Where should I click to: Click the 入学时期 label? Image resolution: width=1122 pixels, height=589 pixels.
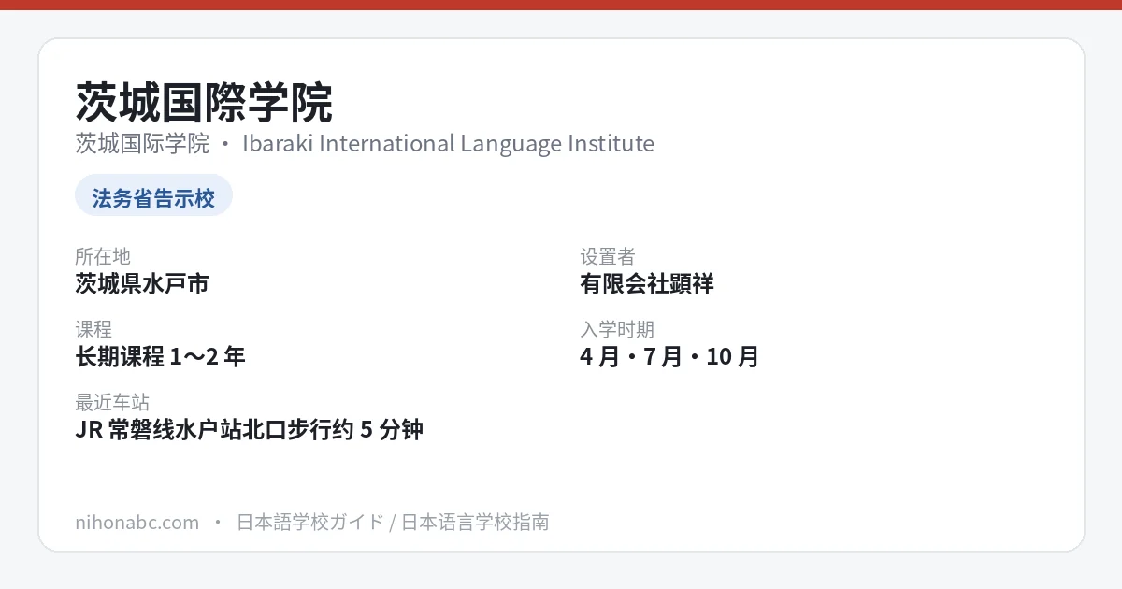(x=617, y=329)
